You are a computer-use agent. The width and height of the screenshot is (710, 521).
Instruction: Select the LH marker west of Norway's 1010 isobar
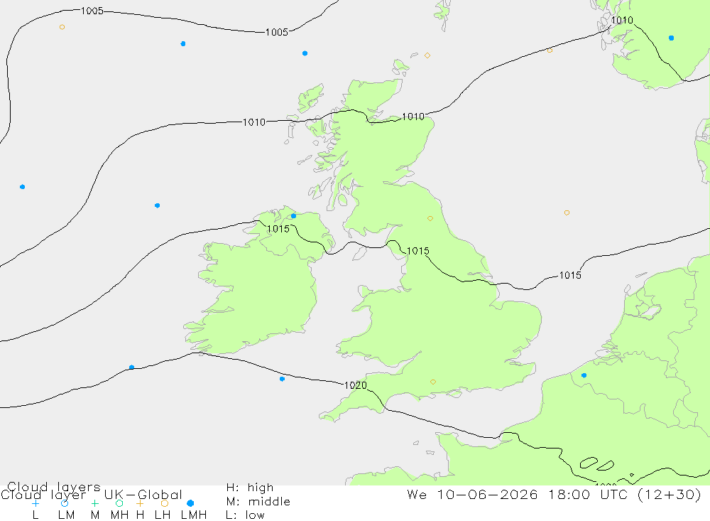550,50
